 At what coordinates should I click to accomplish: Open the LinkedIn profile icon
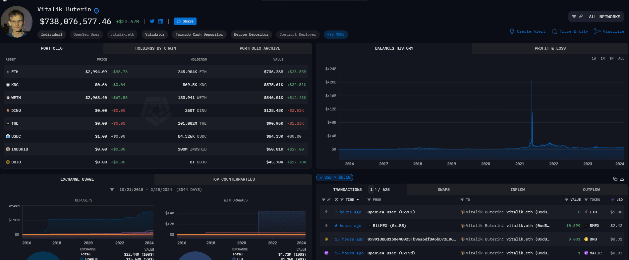161,21
